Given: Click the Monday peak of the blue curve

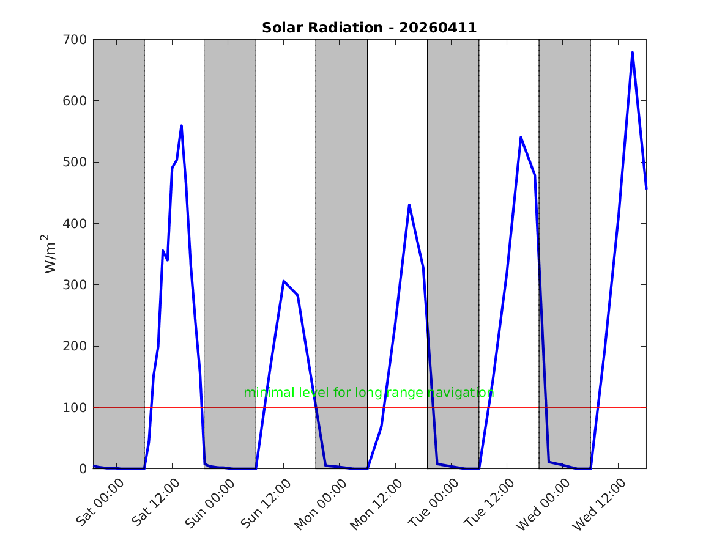Looking at the screenshot, I should (409, 205).
